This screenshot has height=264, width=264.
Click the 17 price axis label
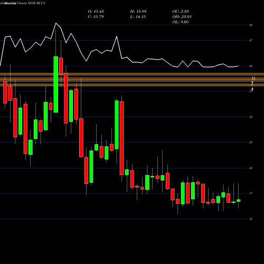click(251, 193)
